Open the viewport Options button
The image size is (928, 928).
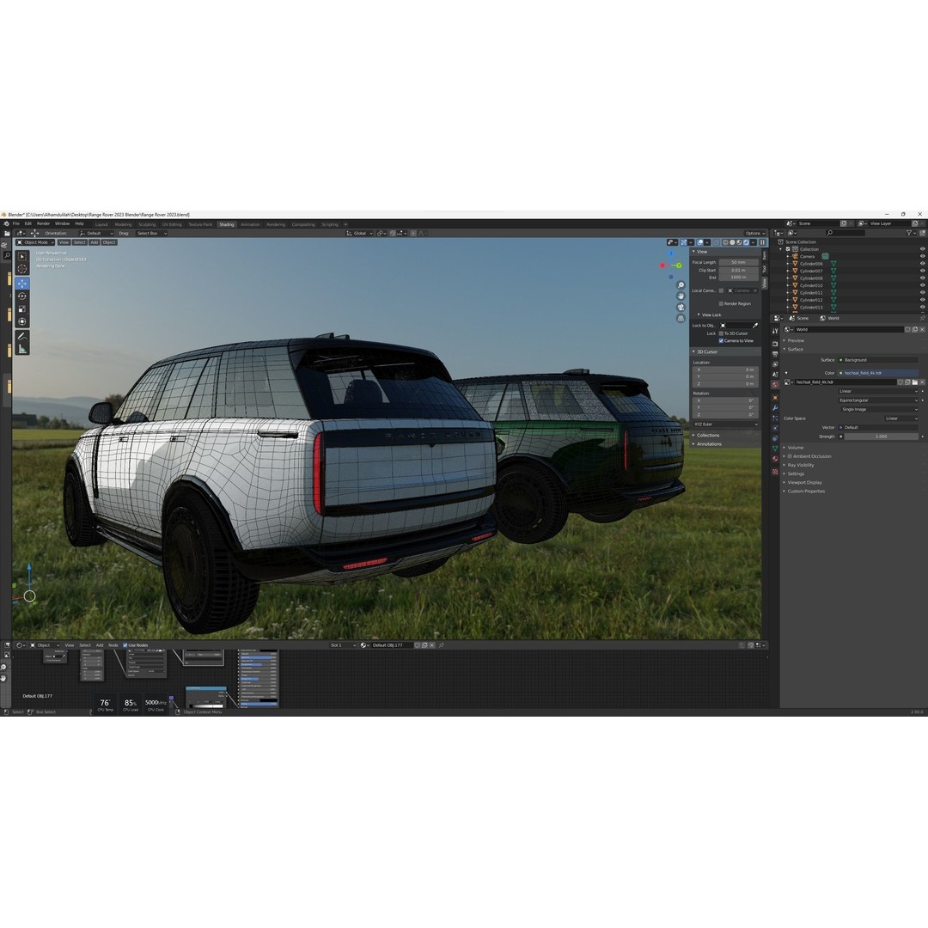[754, 233]
